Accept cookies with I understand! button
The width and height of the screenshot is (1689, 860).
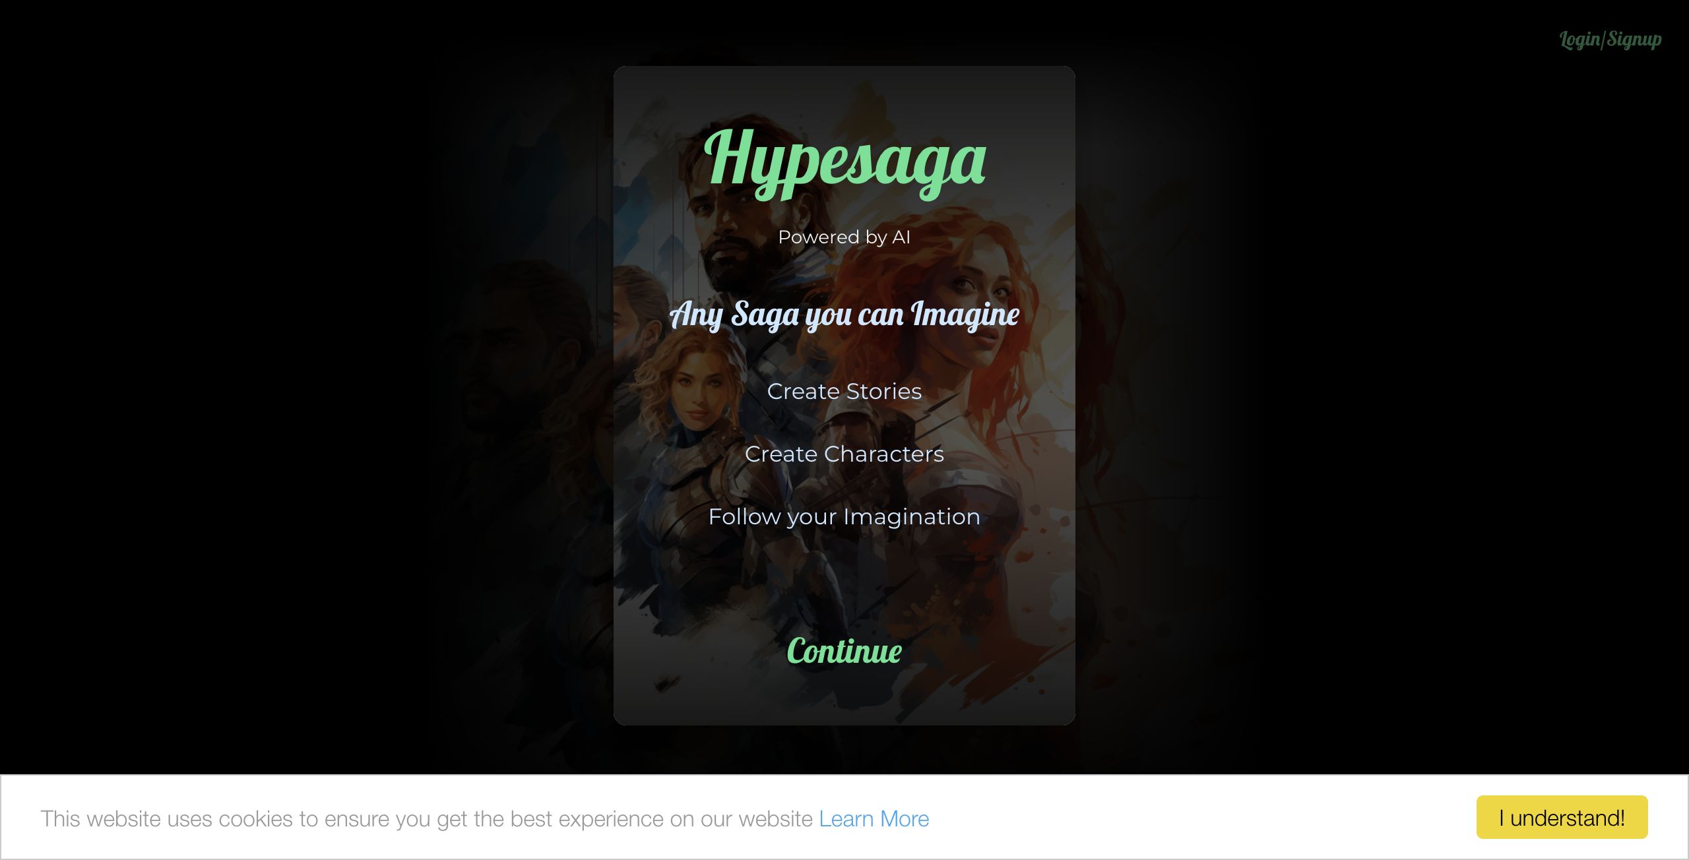pos(1562,818)
